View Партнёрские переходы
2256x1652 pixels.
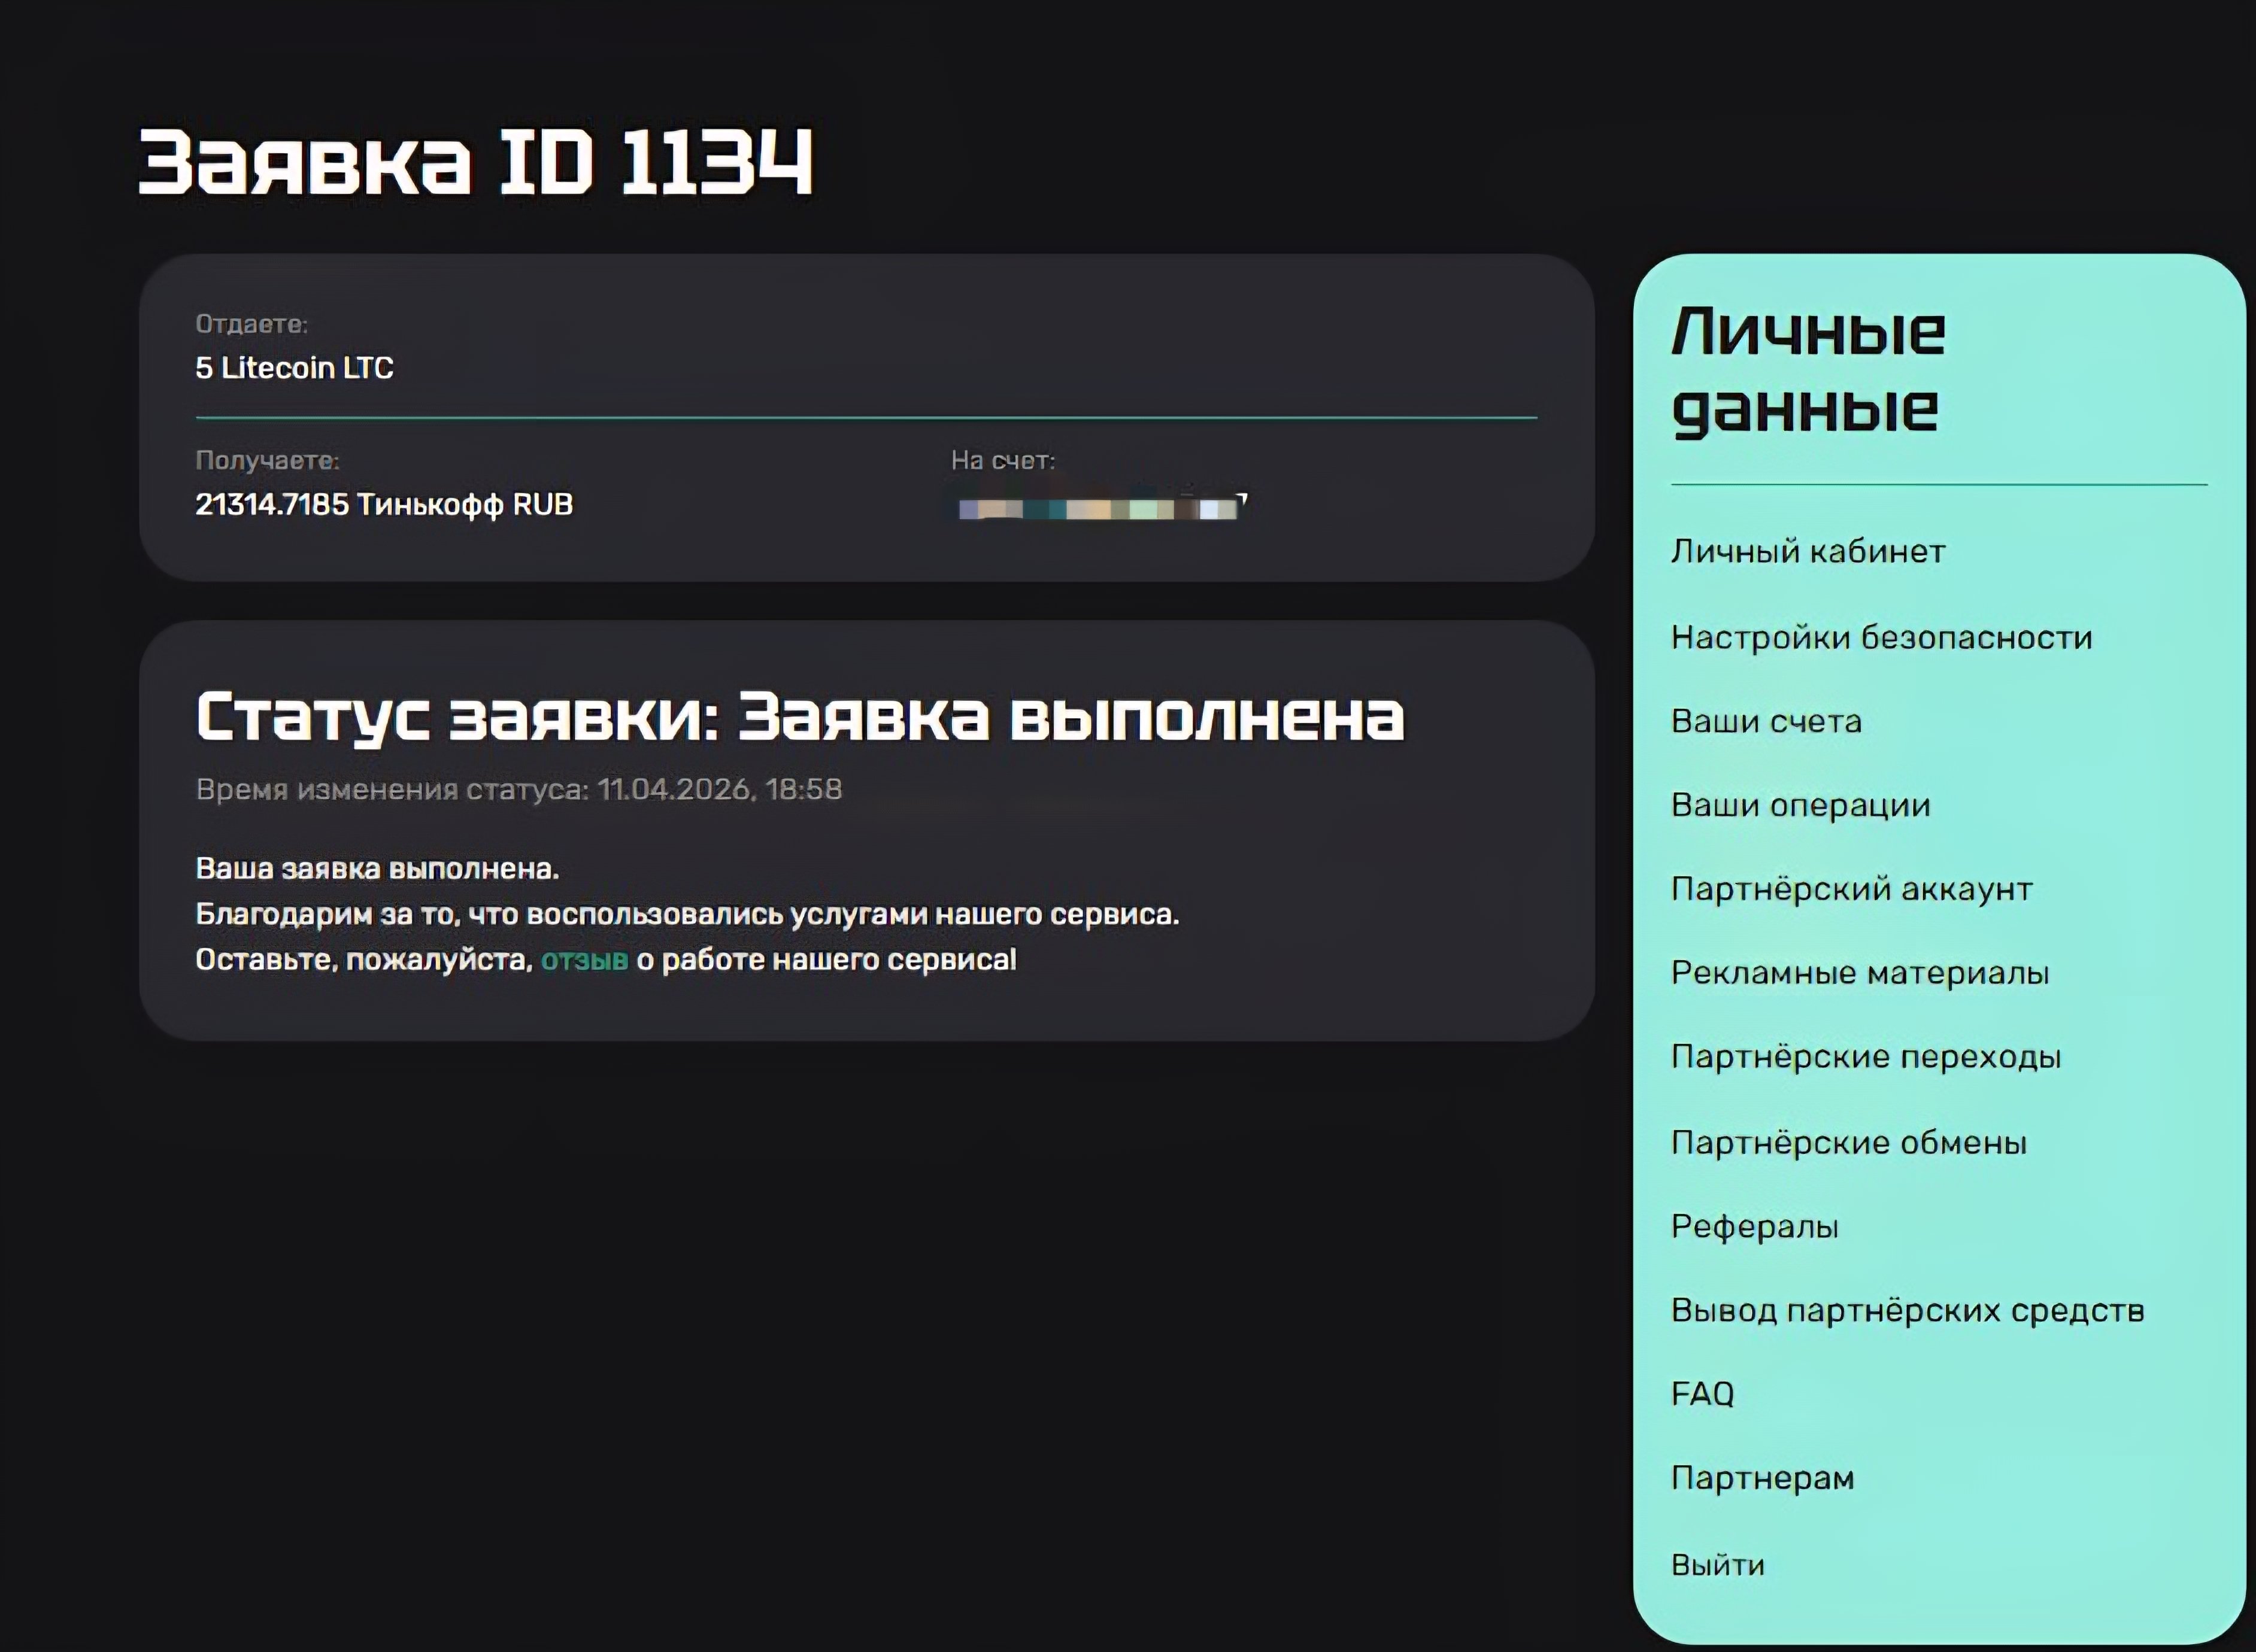(x=1866, y=1057)
